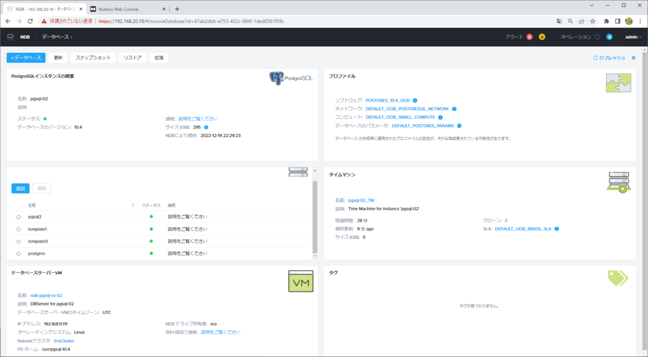Click the 更新 button

point(58,58)
